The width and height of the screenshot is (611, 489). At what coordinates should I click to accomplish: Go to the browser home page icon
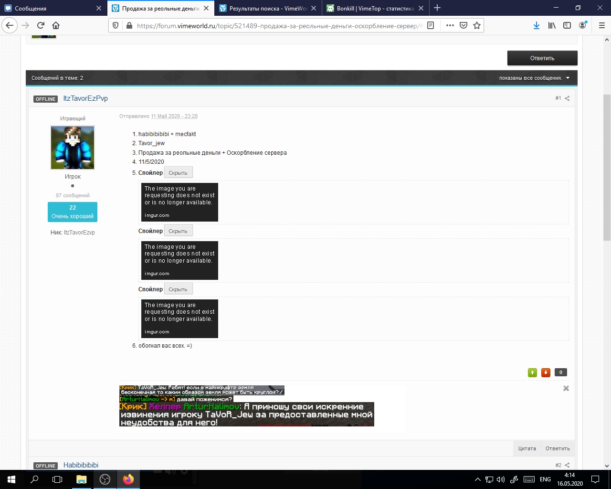point(56,25)
